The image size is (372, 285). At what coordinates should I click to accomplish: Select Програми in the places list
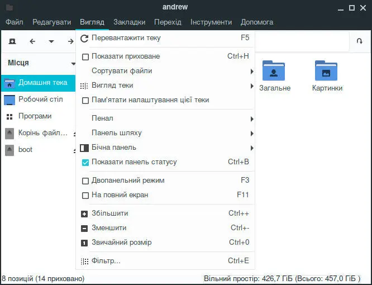coord(38,117)
